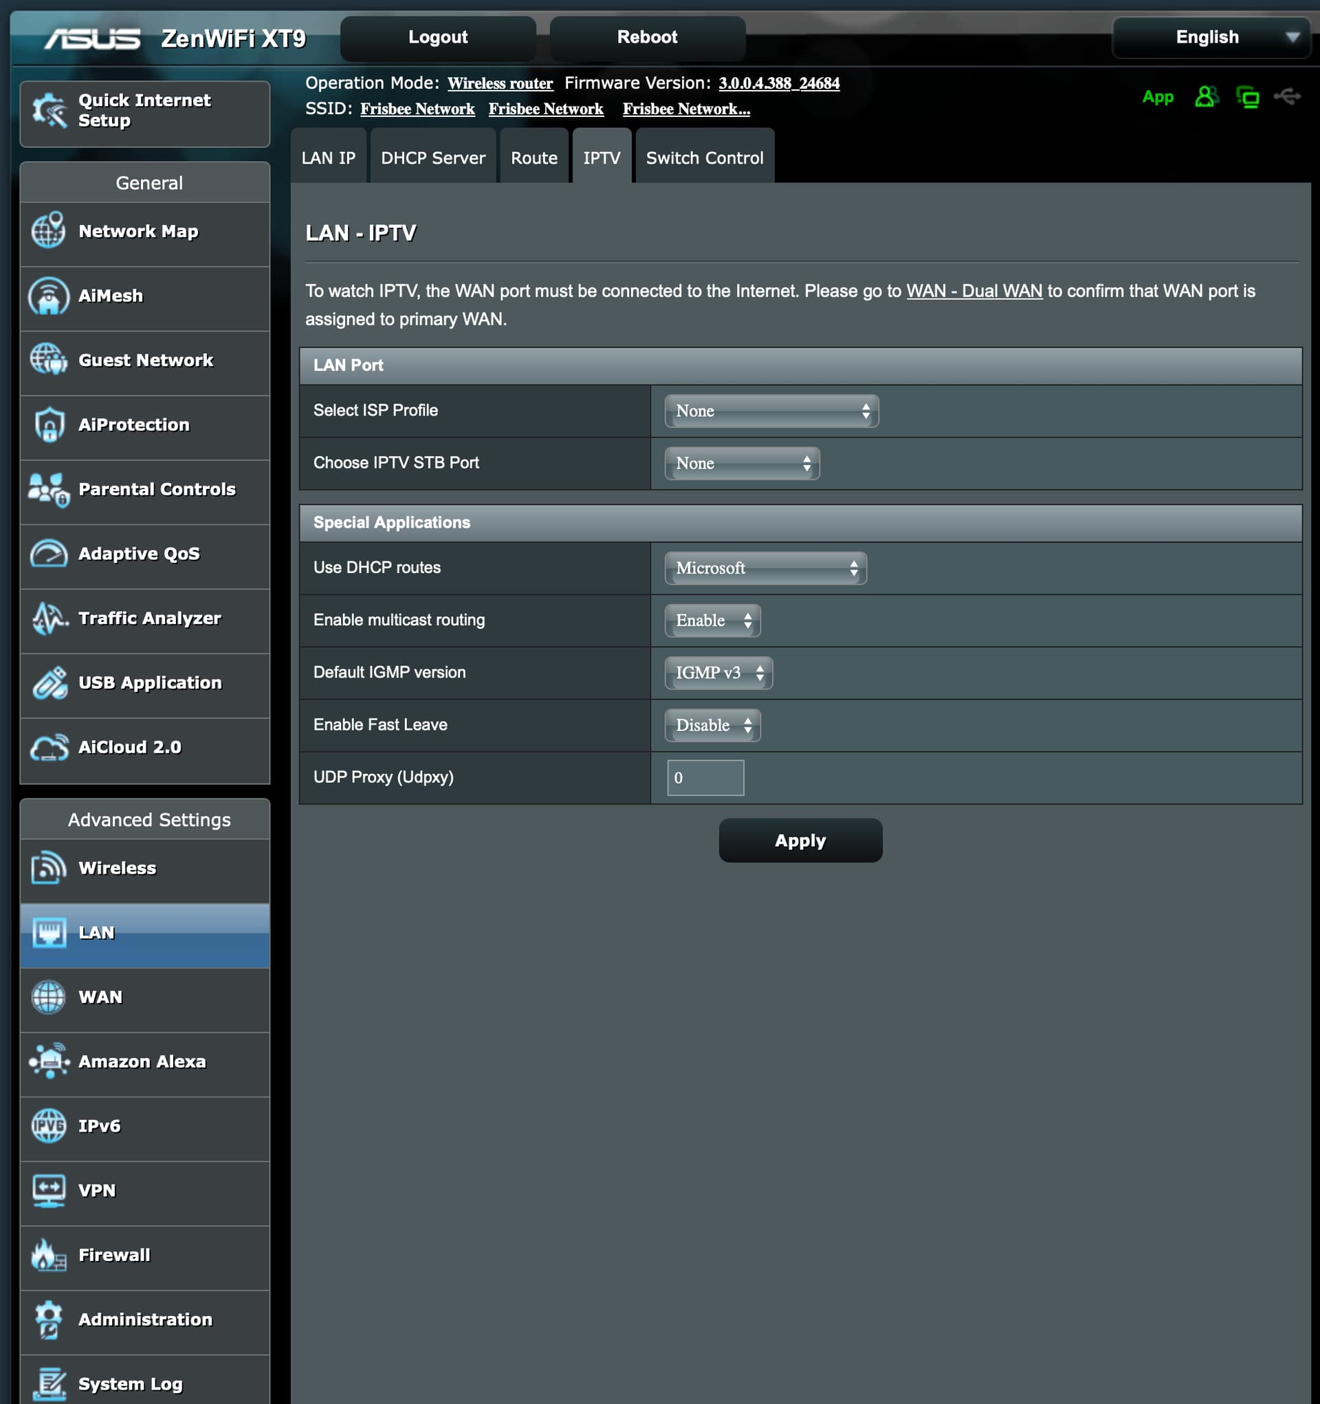Click the Logout button
The image size is (1320, 1404).
438,37
